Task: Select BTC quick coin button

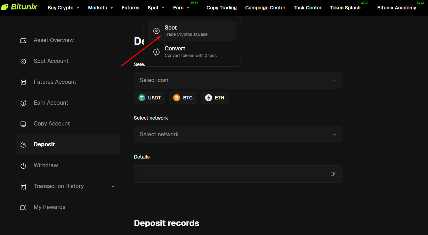Action: 183,98
